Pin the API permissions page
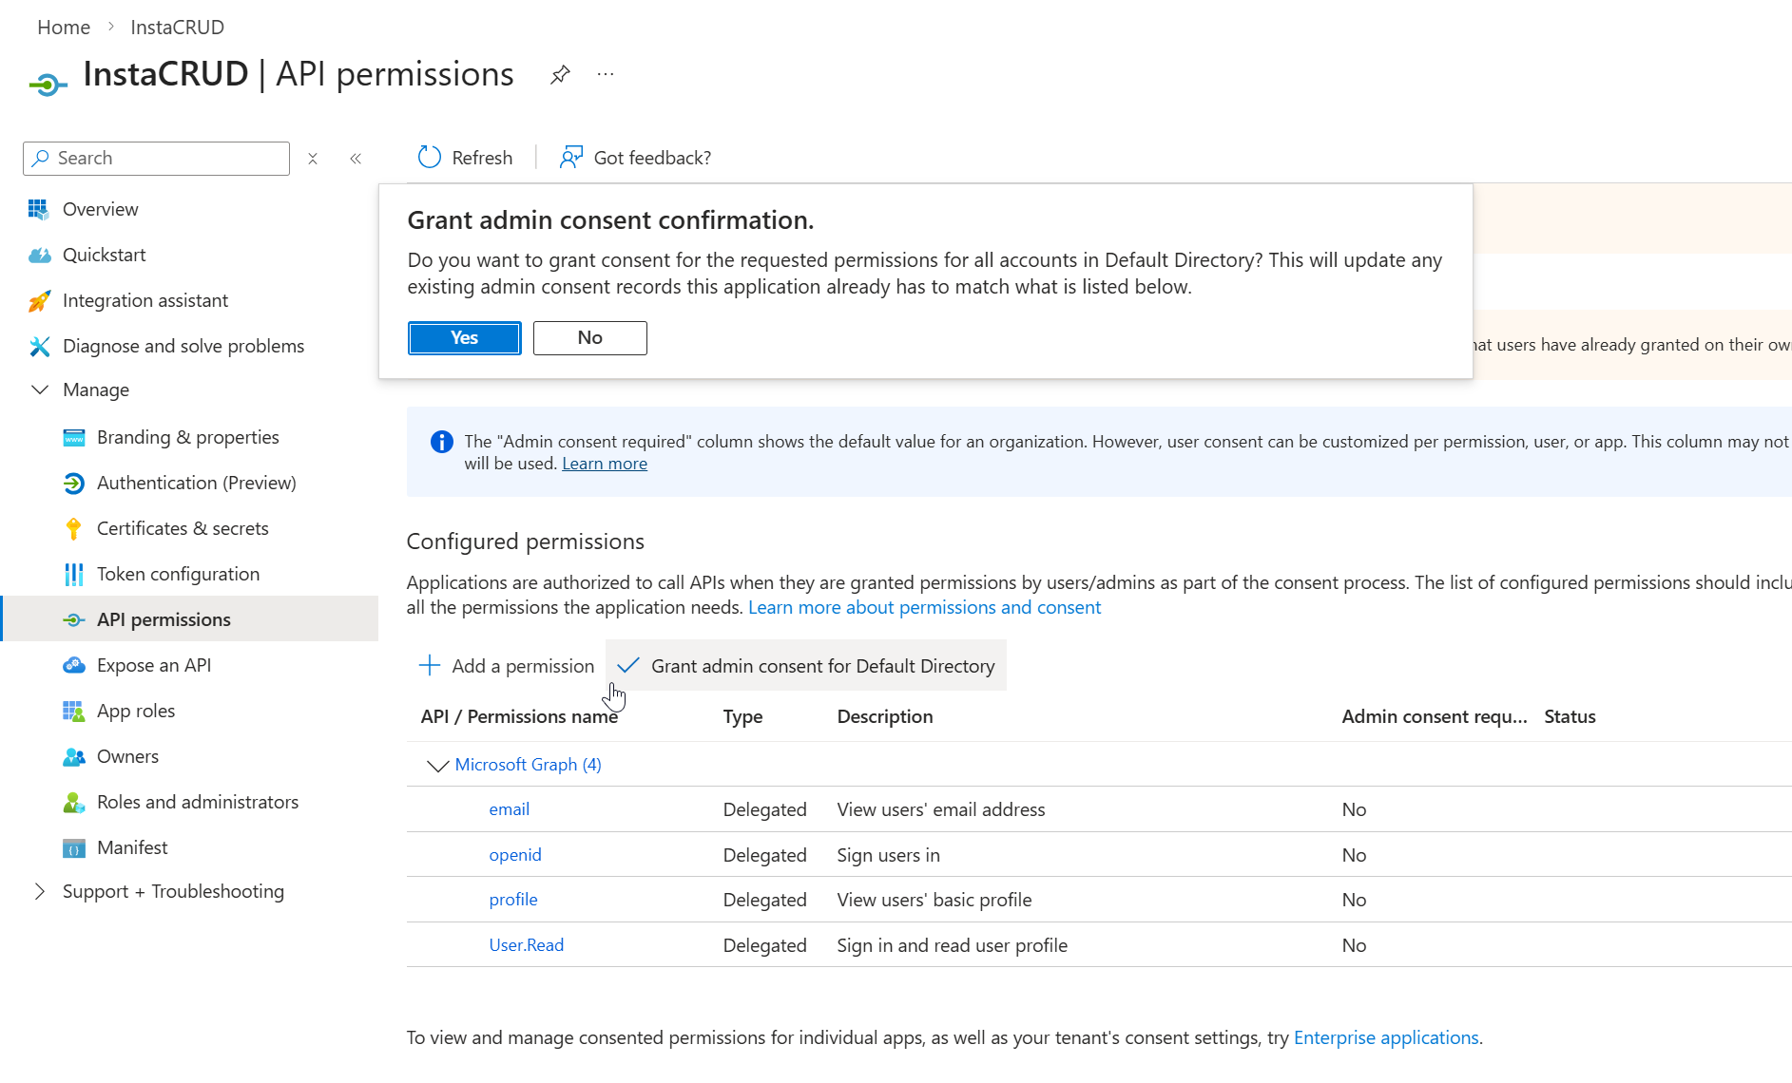Viewport: 1792px width, 1083px height. (560, 74)
